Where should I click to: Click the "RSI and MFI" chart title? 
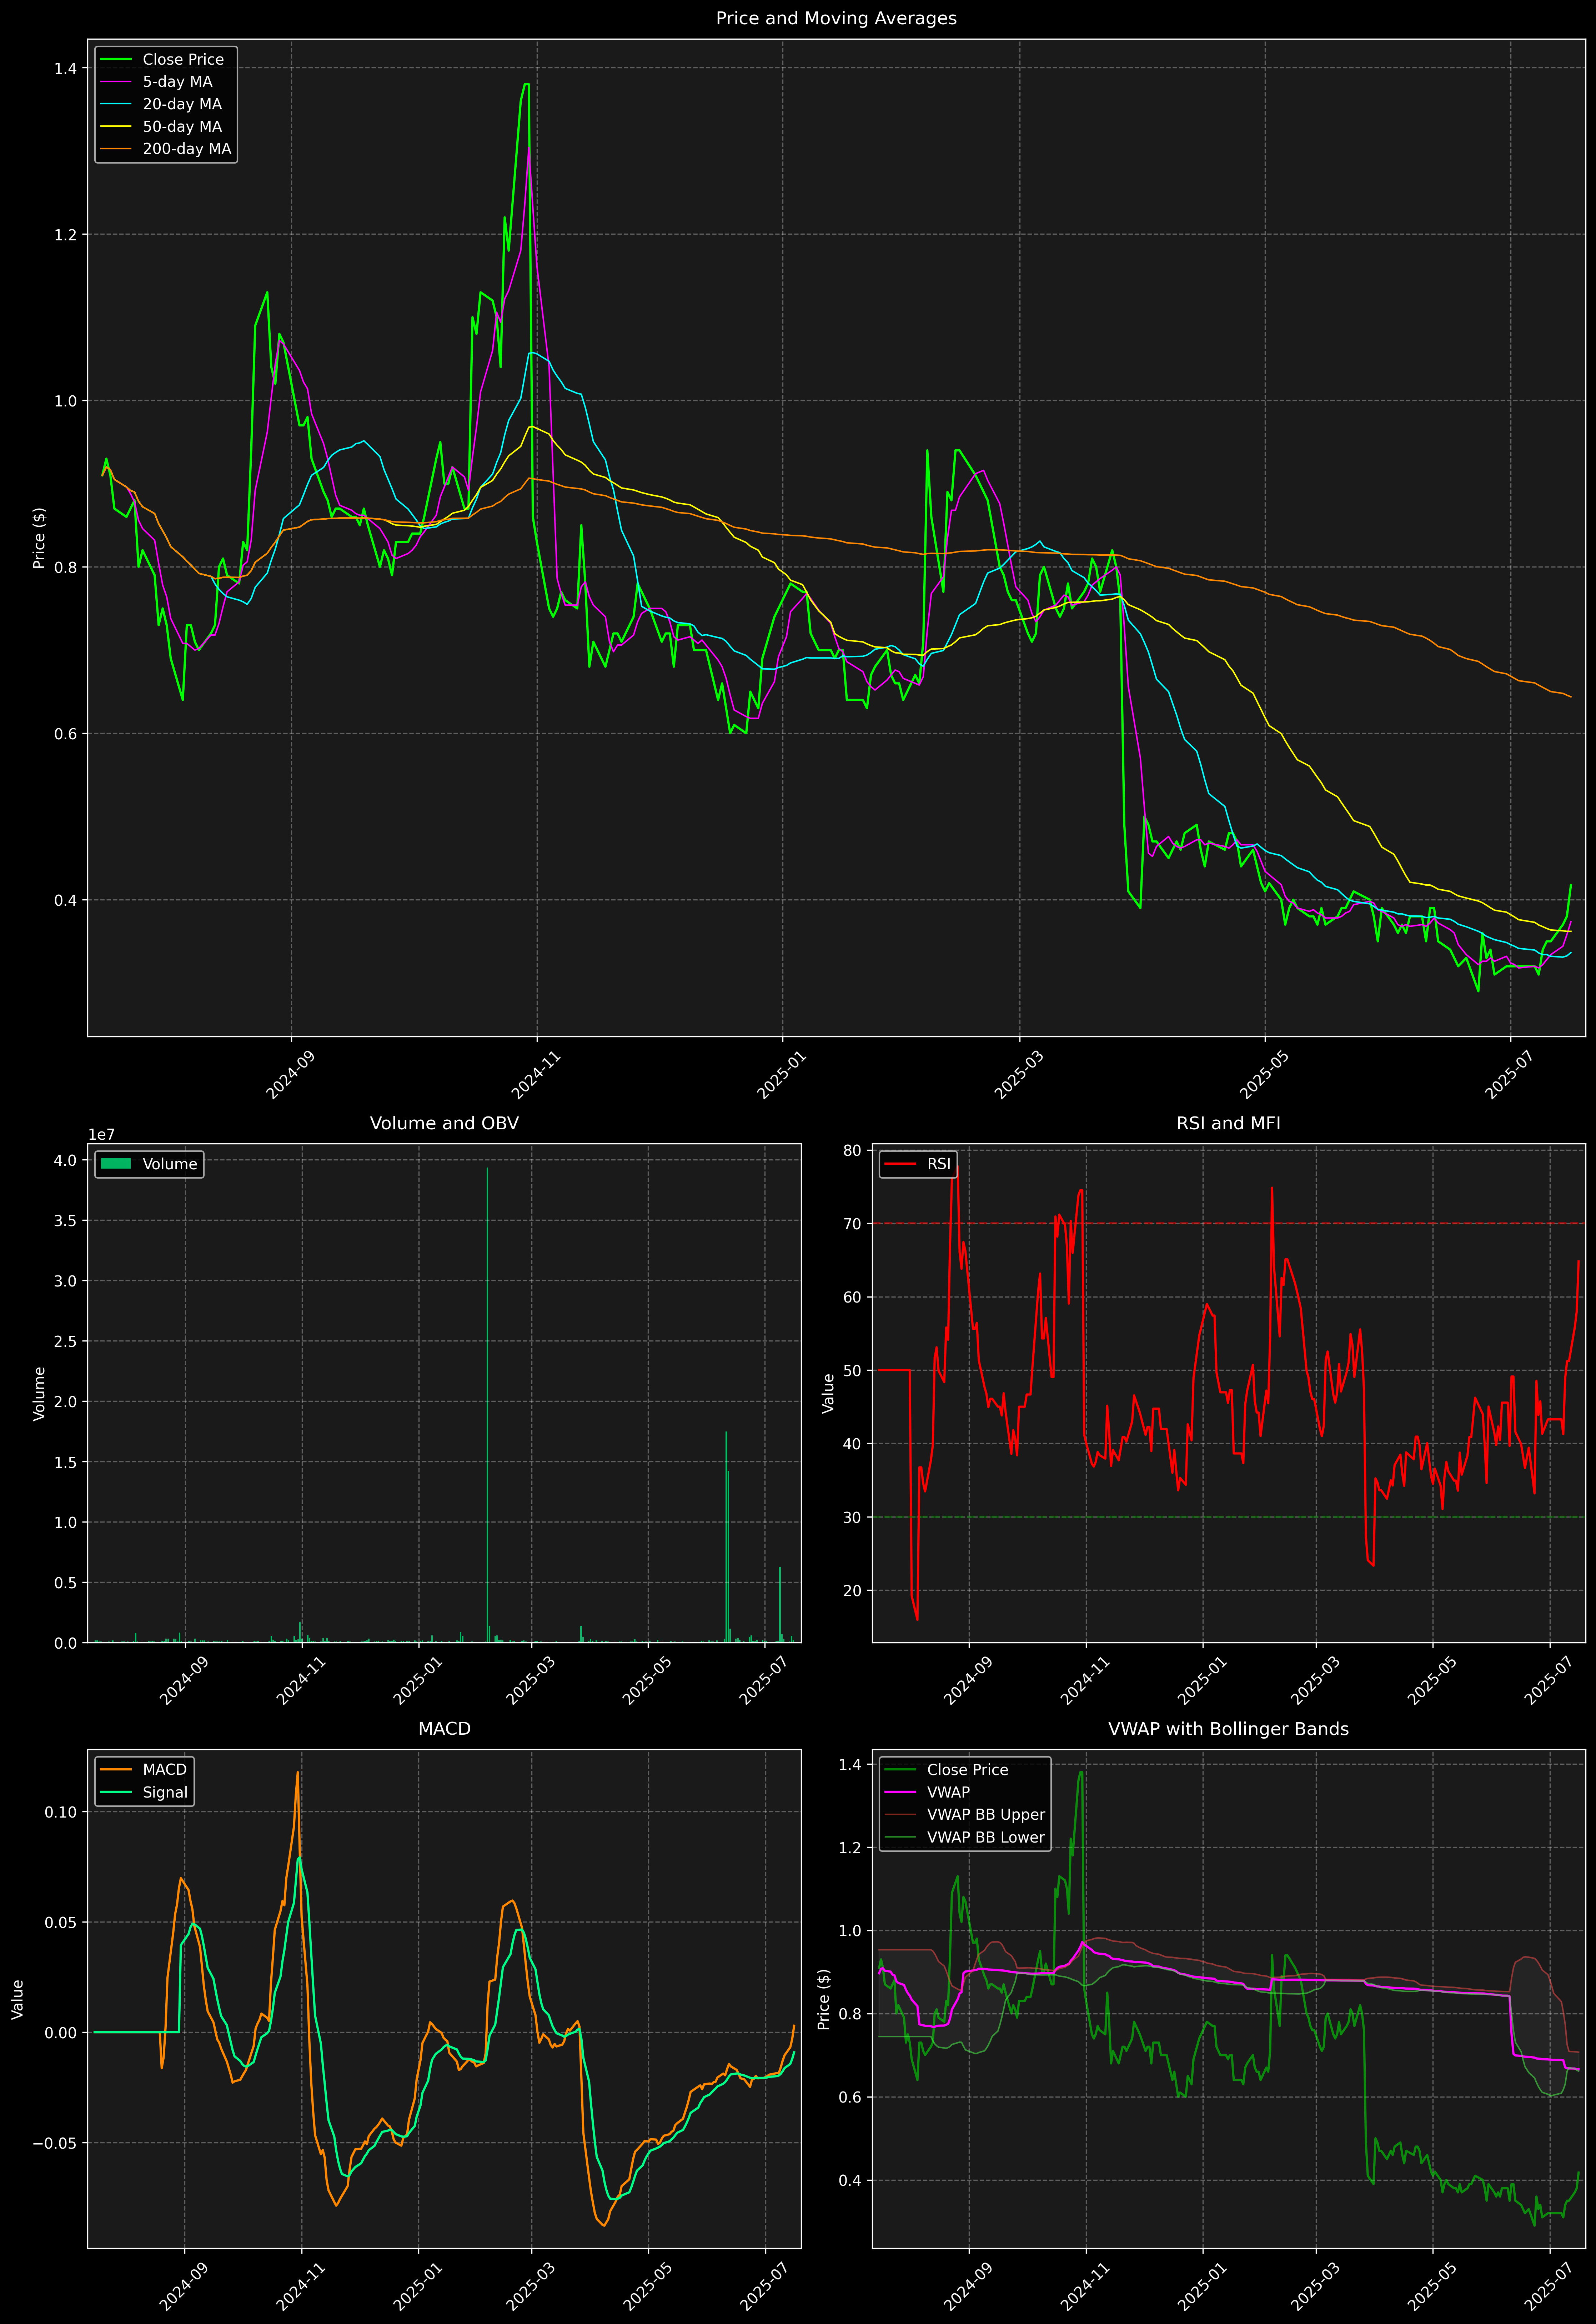pyautogui.click(x=1228, y=1123)
